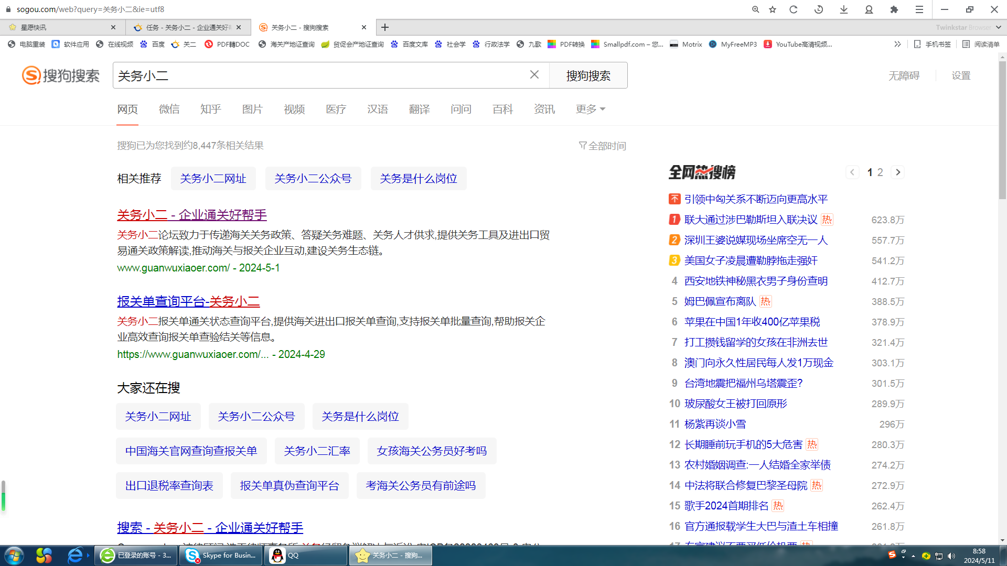Open the 电脑重装 bookmark
1007x566 pixels.
point(27,45)
